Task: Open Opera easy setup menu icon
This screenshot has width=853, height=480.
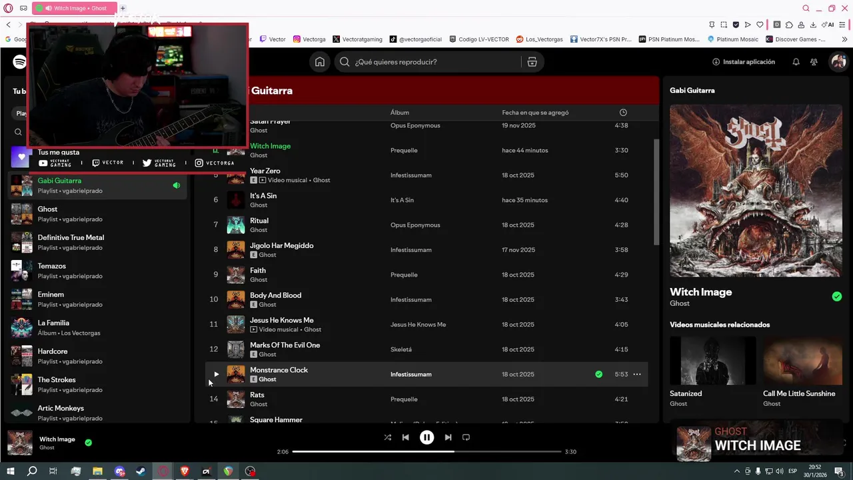Action: 844,25
